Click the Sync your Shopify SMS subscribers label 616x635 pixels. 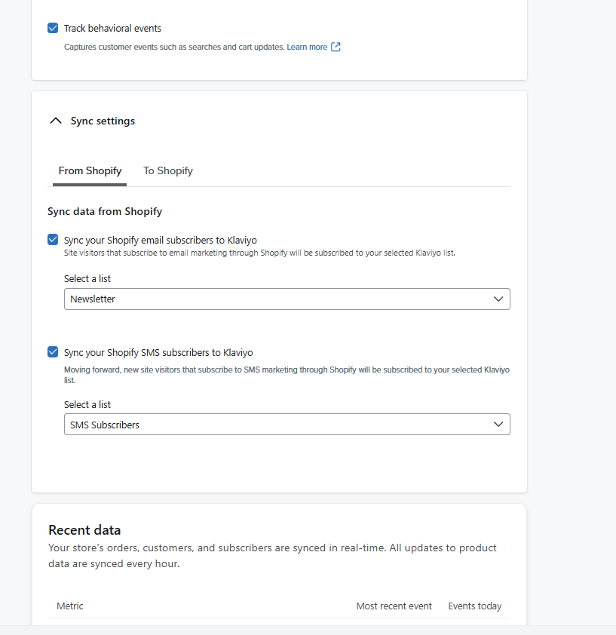tap(158, 353)
